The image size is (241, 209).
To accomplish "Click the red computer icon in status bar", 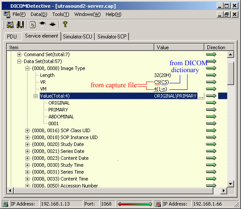I will pyautogui.click(x=158, y=204).
